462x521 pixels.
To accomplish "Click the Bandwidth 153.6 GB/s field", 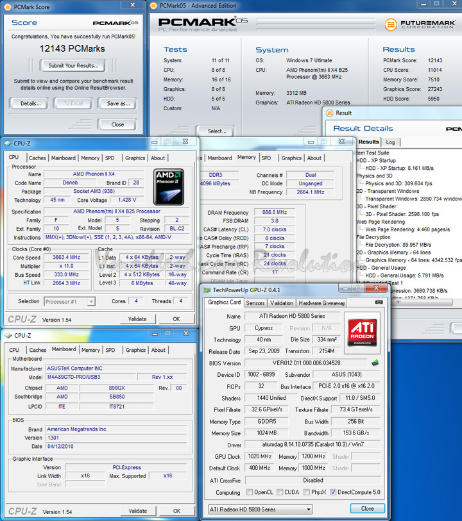I will click(x=356, y=433).
